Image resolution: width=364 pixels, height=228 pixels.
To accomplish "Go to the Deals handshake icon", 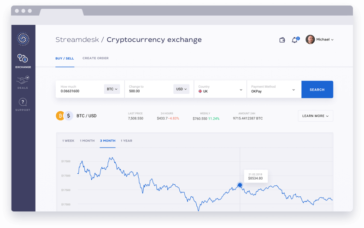I will [x=23, y=80].
